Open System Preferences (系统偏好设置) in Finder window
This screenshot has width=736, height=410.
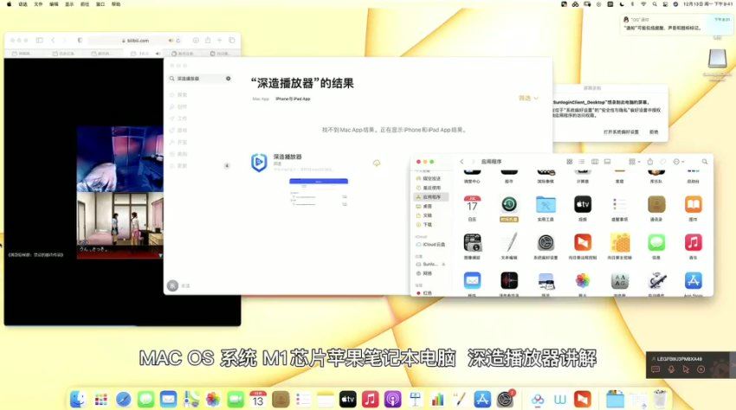click(x=546, y=242)
